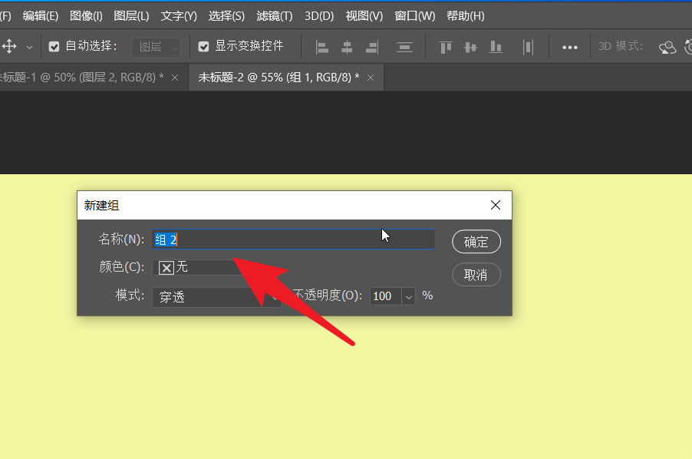Click the 确定 button
This screenshot has width=692, height=459.
coord(476,242)
